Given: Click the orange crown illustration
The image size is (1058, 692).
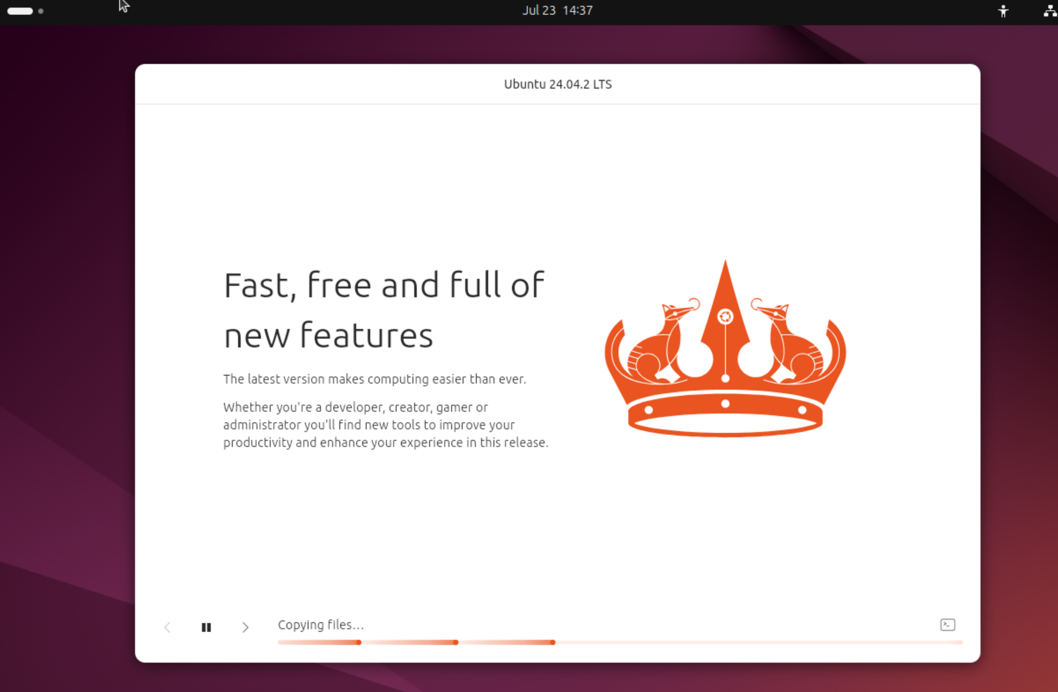Looking at the screenshot, I should click(725, 348).
